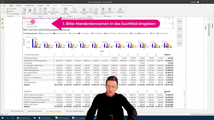Switch to Data view in left sidebar
Screen dimensions: 214x120
coord(2,23)
